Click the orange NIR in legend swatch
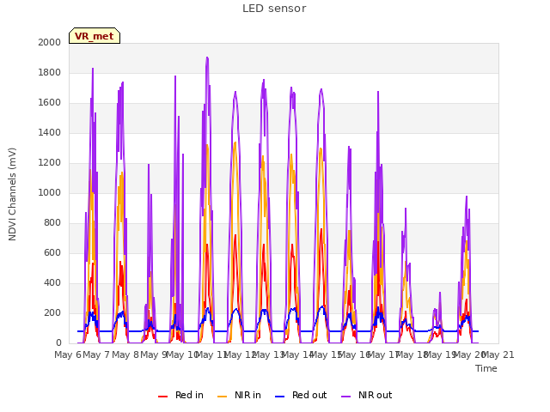The image size is (550, 412). tap(222, 397)
